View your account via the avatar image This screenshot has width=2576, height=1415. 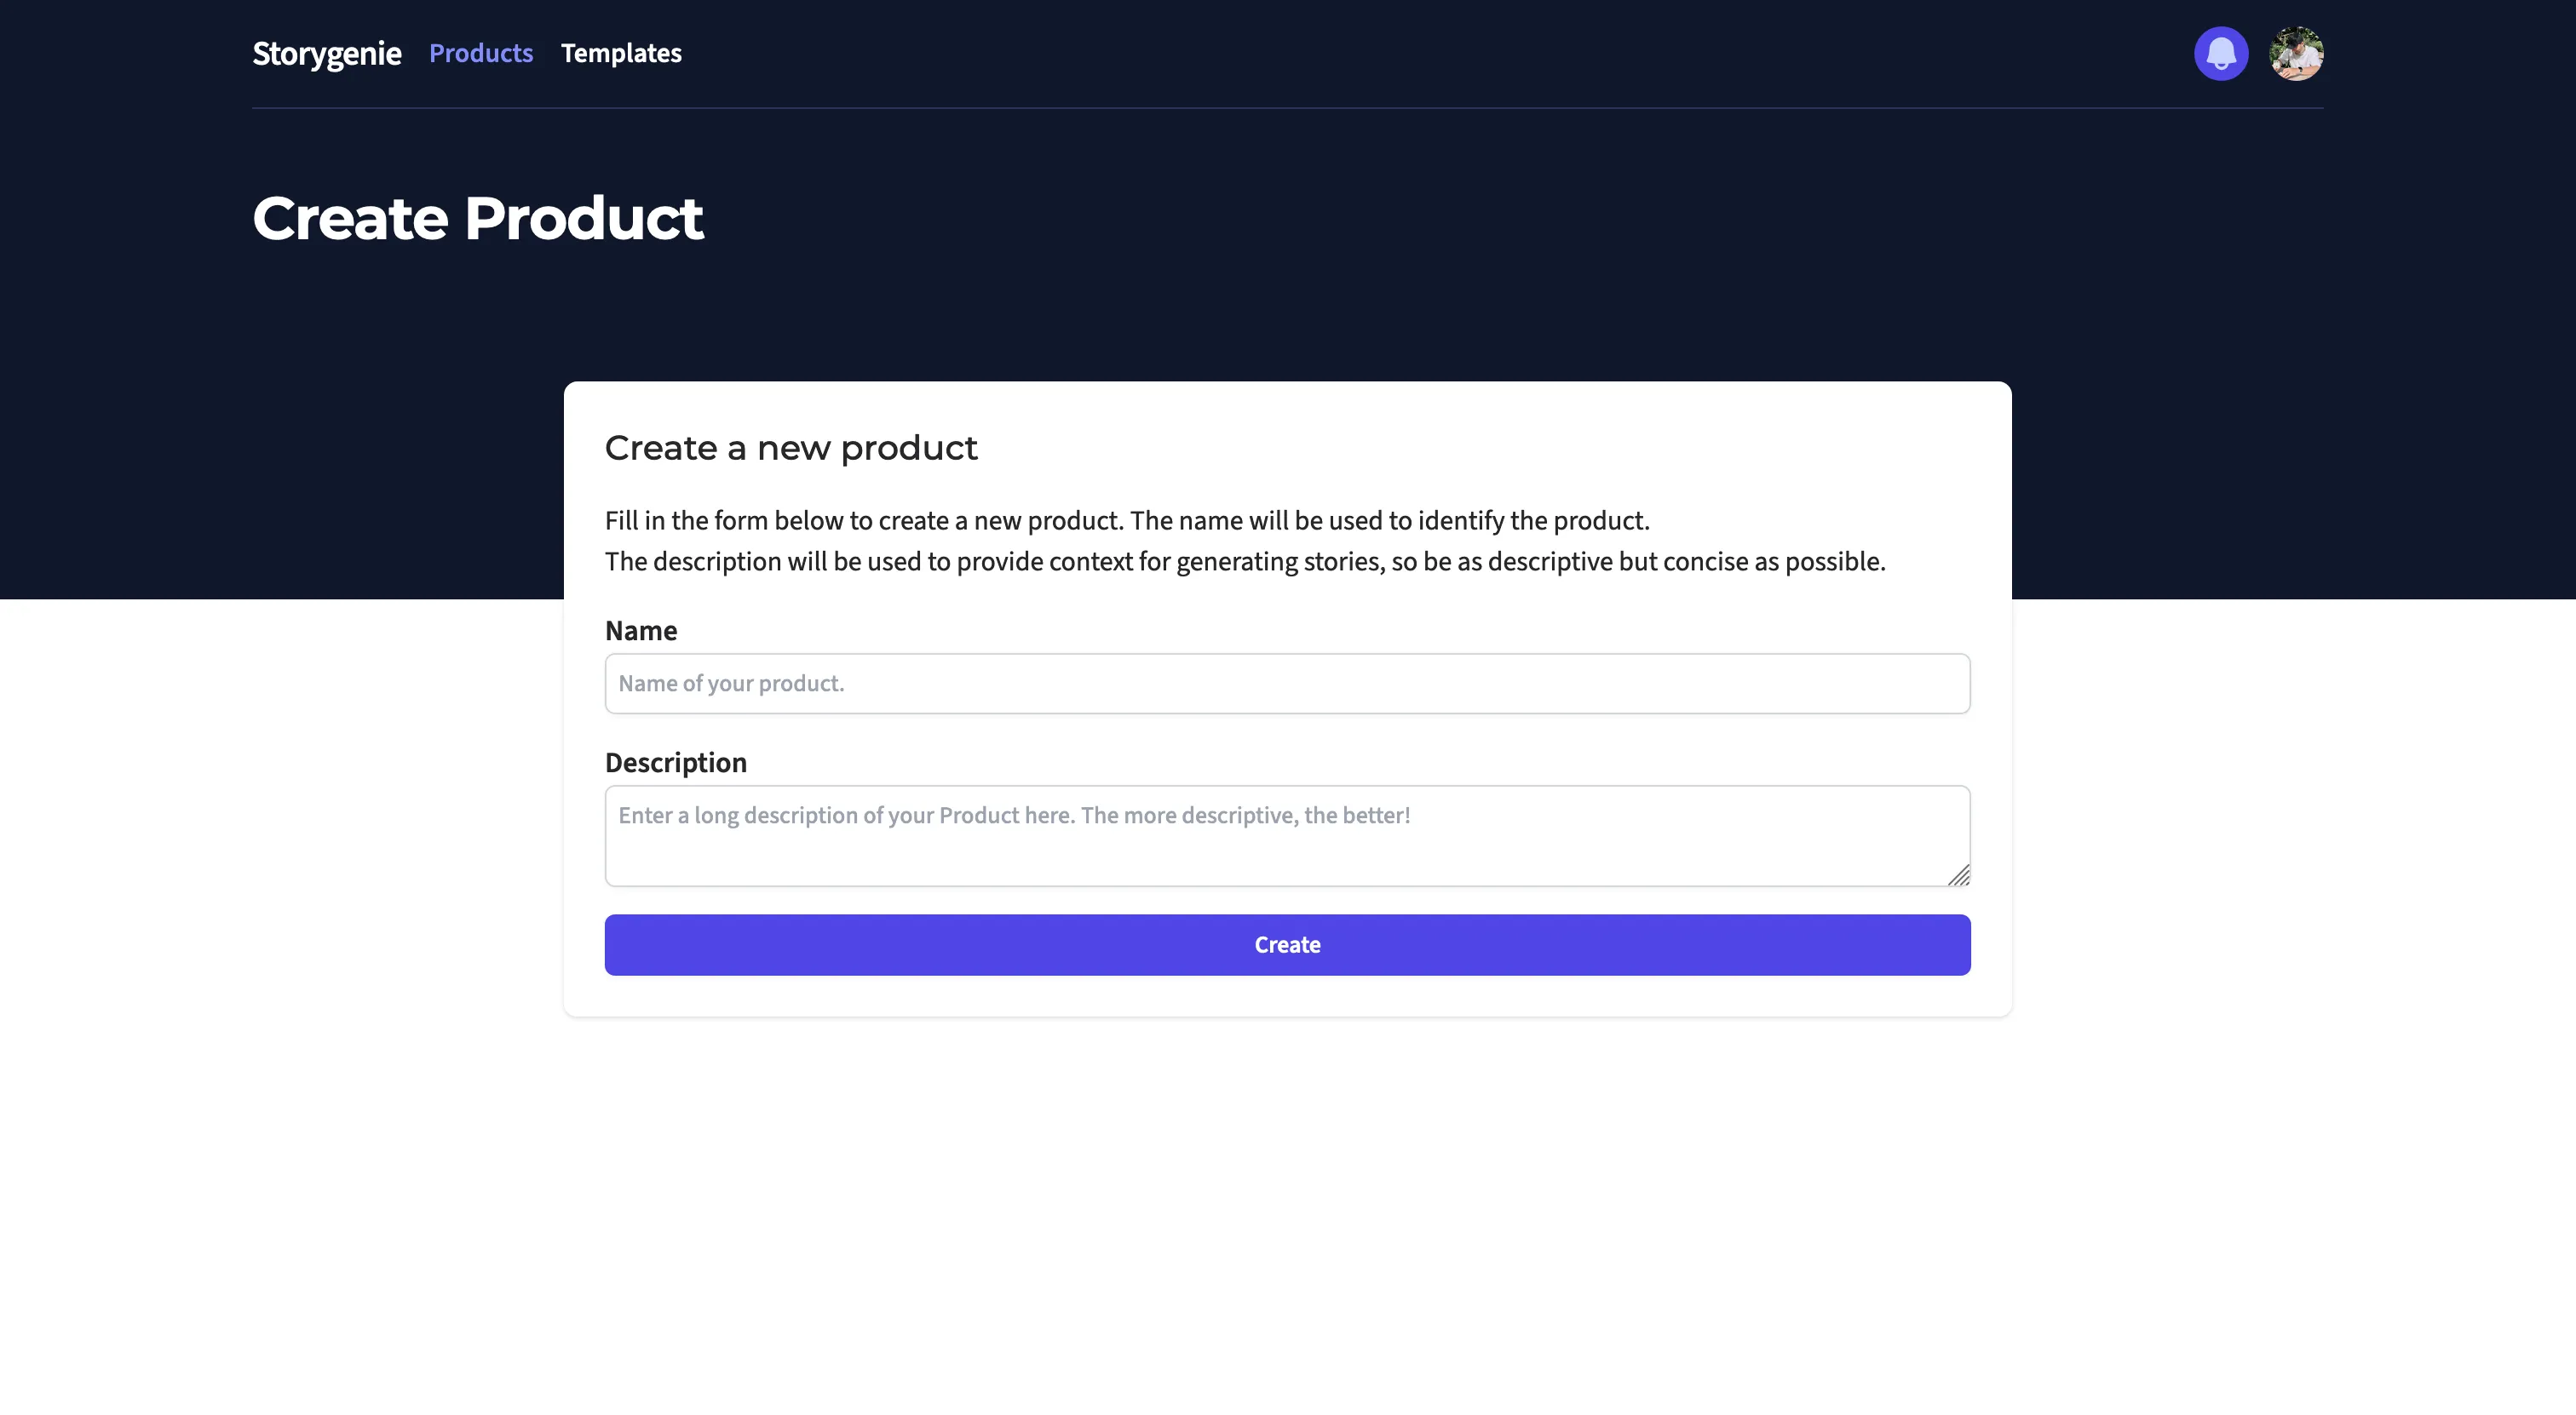coord(2296,53)
